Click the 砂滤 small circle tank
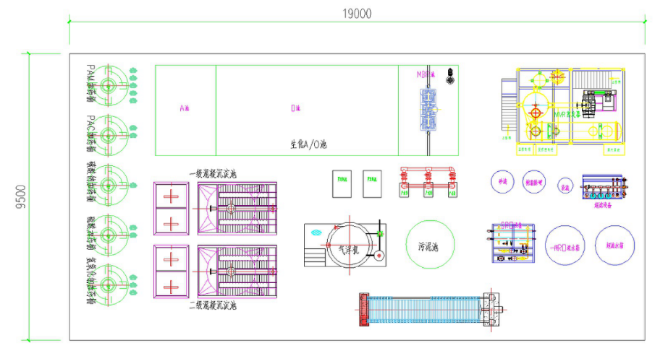Image resolution: width=668 pixels, height=348 pixels. 499,181
